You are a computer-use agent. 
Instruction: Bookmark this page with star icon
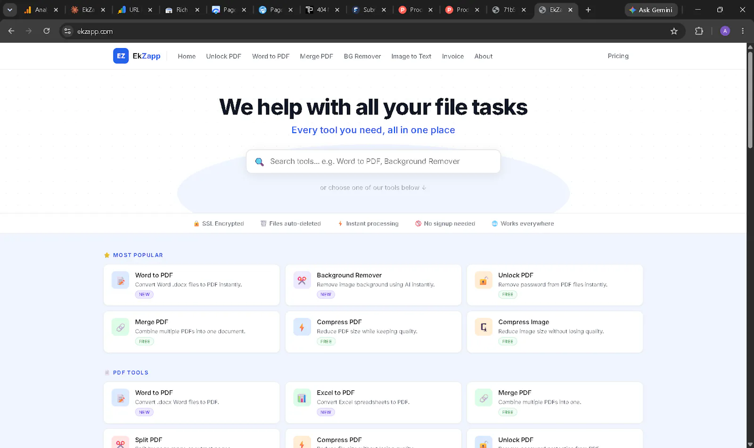[674, 31]
